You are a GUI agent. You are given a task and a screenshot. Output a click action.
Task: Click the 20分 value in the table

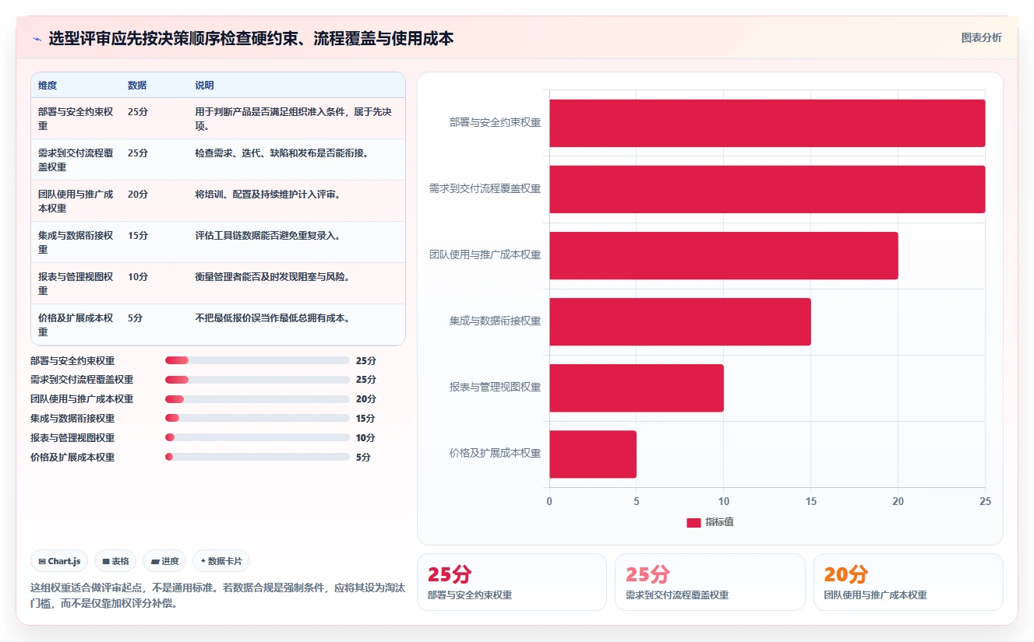138,194
